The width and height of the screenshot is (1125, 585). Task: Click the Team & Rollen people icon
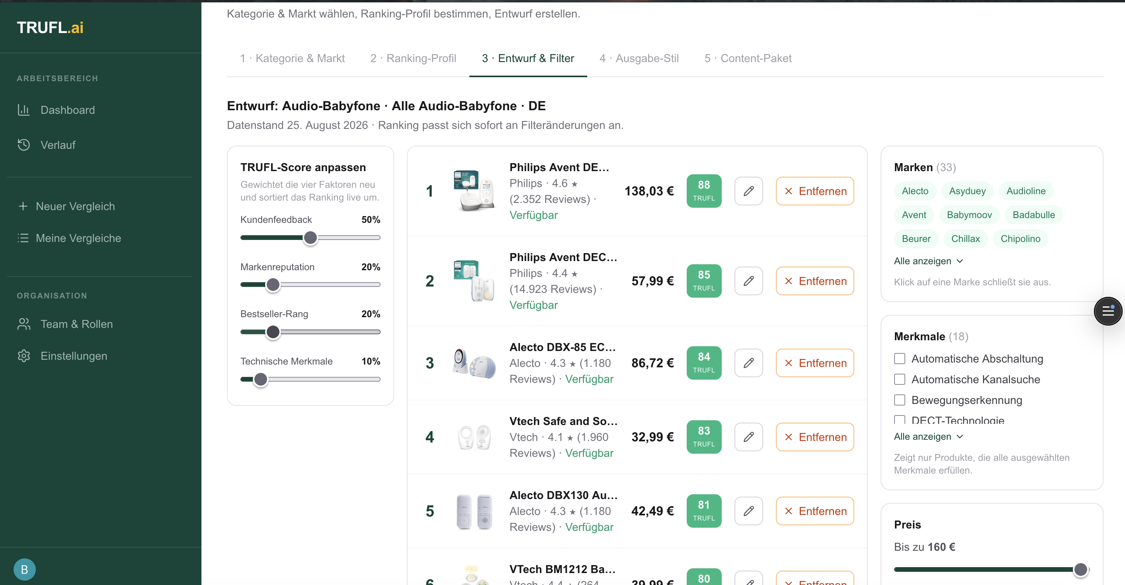pos(23,324)
